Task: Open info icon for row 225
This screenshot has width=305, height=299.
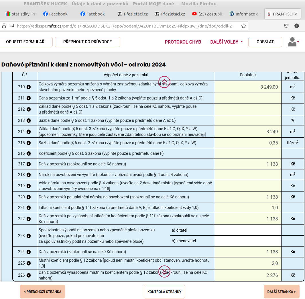Action: point(29,263)
